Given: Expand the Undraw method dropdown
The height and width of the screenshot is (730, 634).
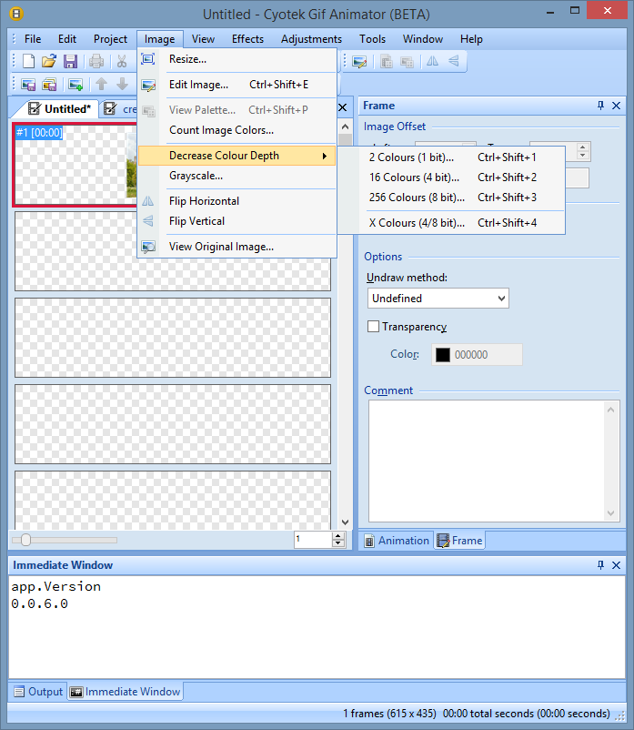Looking at the screenshot, I should (x=501, y=299).
